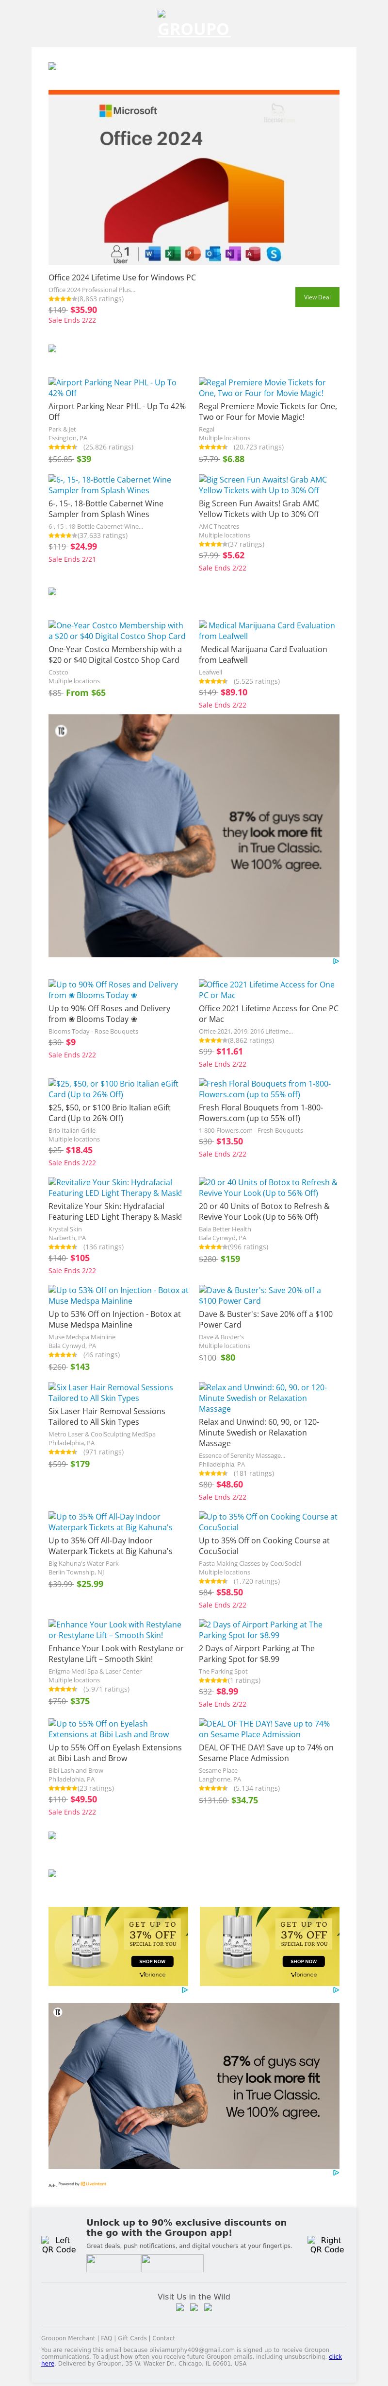Open first social icon under Visit Us in the Wild

click(180, 2307)
